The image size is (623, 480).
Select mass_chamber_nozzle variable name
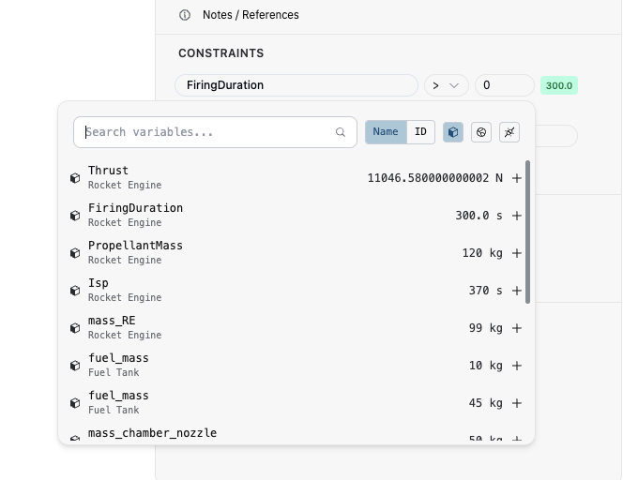click(153, 433)
